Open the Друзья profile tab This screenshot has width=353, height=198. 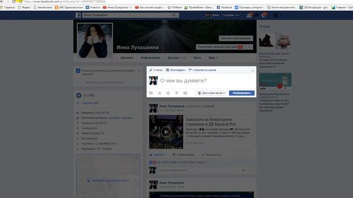(x=176, y=58)
